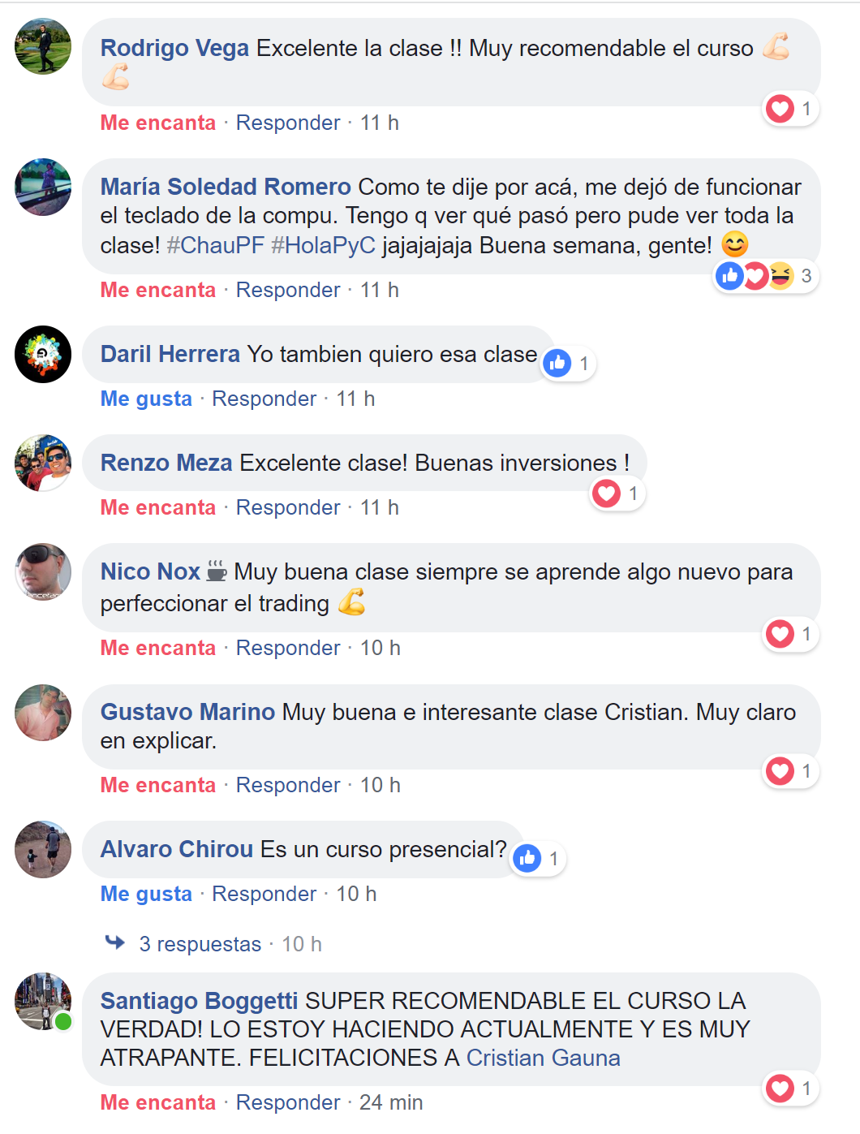Click heart reaction on Santiago Boggetti's comment

(x=780, y=1089)
